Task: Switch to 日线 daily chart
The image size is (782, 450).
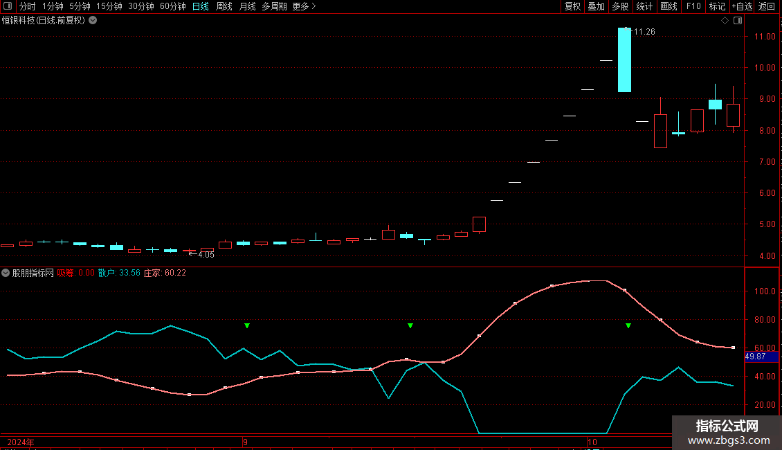Action: pyautogui.click(x=201, y=6)
